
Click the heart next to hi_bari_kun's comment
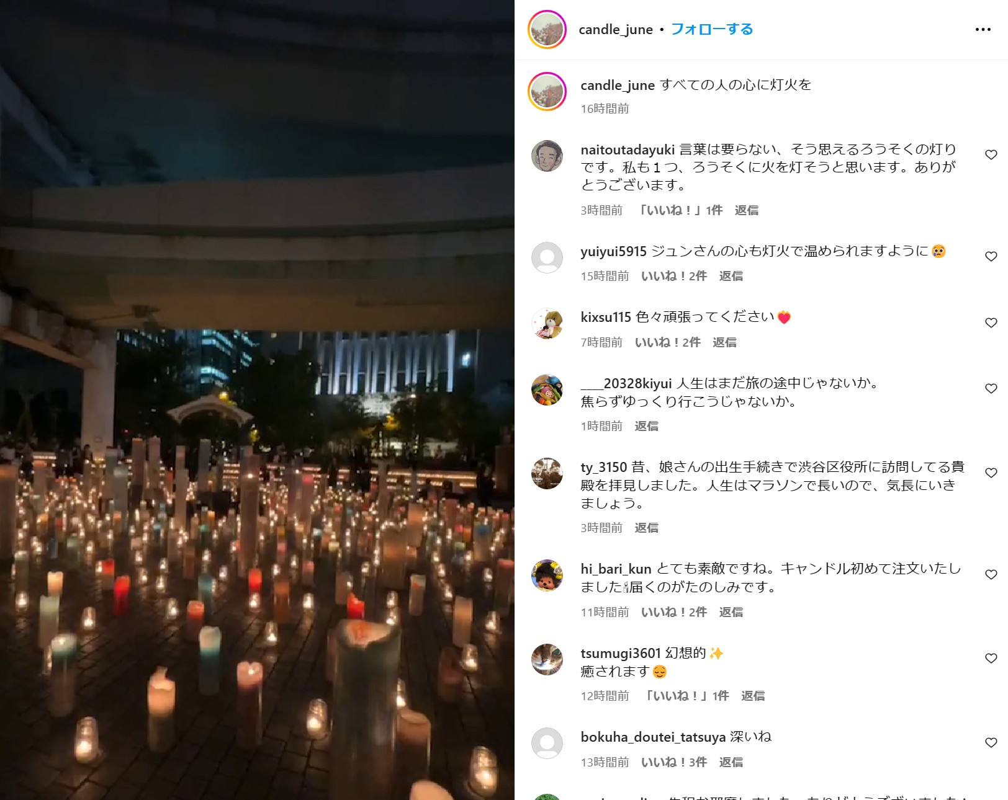[991, 574]
